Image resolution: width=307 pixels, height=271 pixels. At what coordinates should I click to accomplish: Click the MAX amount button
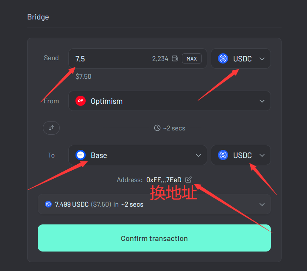point(192,58)
